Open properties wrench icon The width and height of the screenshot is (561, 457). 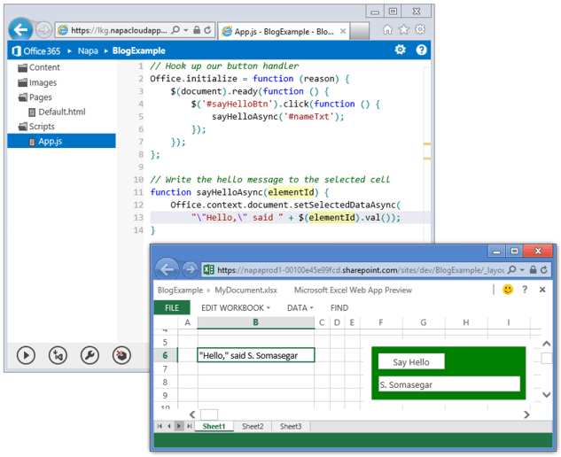click(x=90, y=355)
